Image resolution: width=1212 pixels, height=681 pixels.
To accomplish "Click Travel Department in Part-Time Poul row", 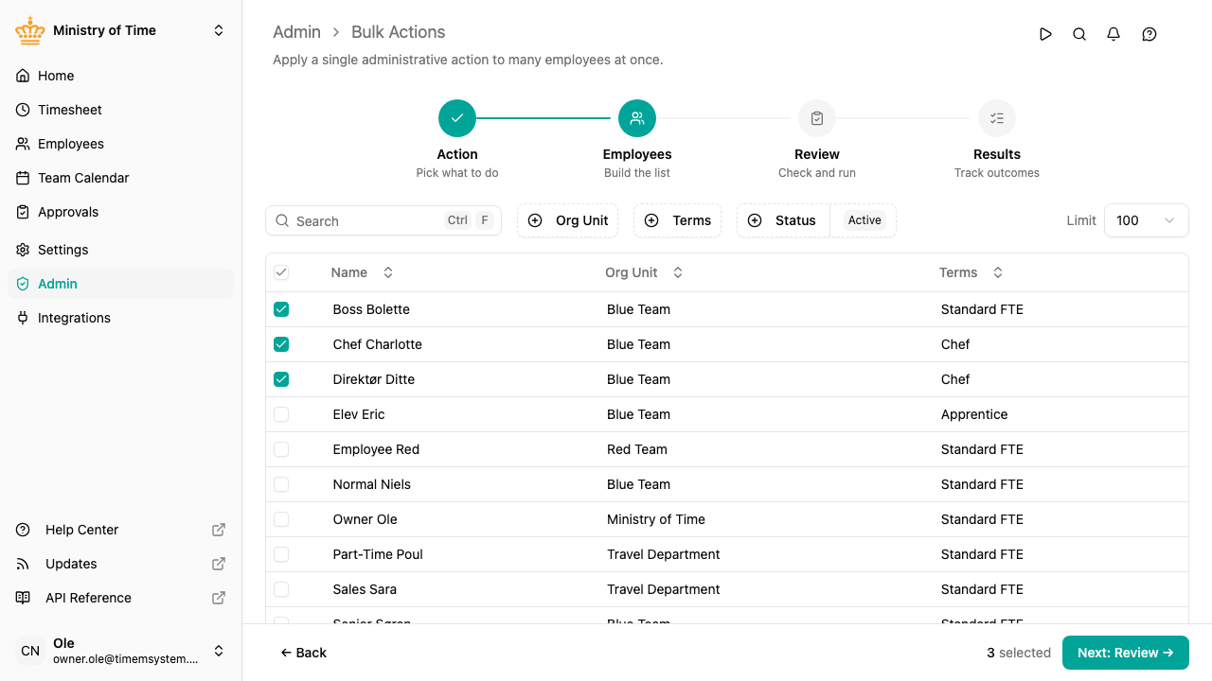I will pos(664,554).
